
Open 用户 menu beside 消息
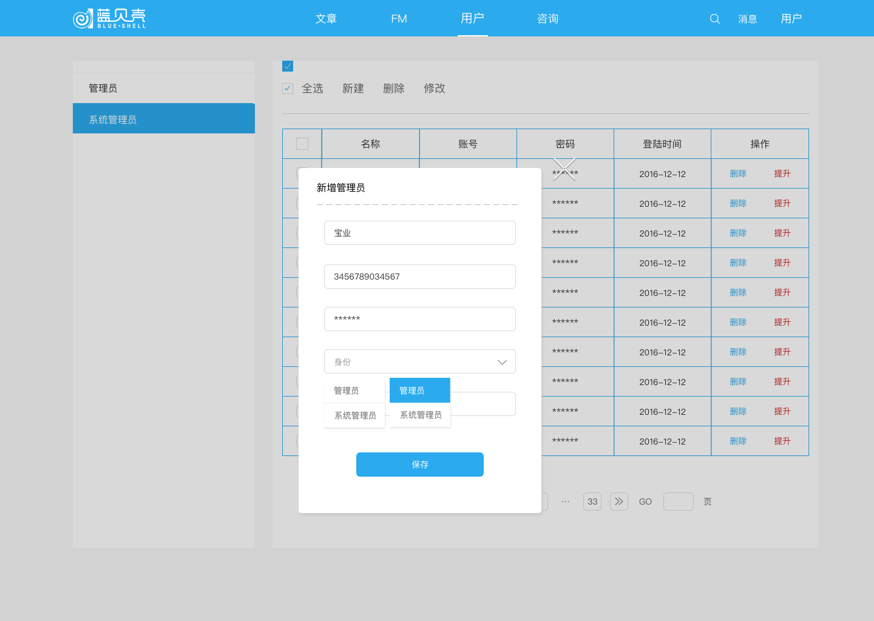[x=791, y=19]
